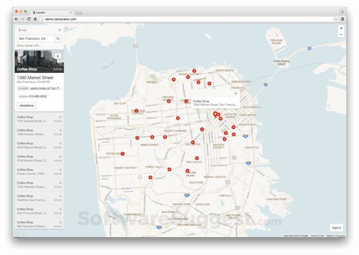Expand the 'show stores with...' filter
The height and width of the screenshot is (255, 359).
(29, 46)
